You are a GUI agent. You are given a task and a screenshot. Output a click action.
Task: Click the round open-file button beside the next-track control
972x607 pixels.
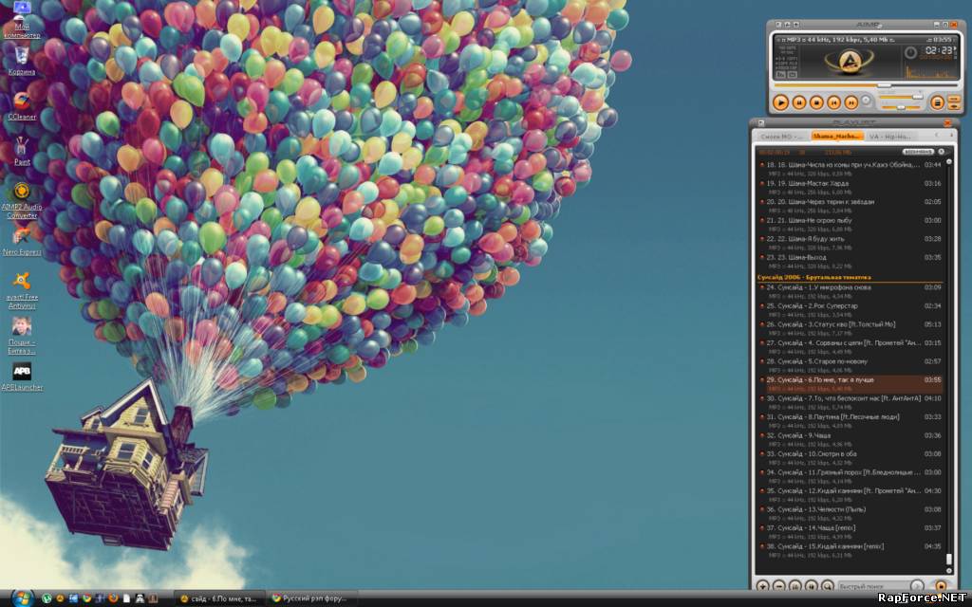[x=866, y=101]
